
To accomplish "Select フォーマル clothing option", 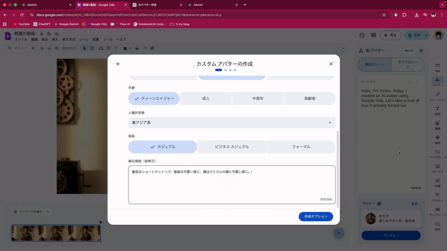I will (x=301, y=147).
